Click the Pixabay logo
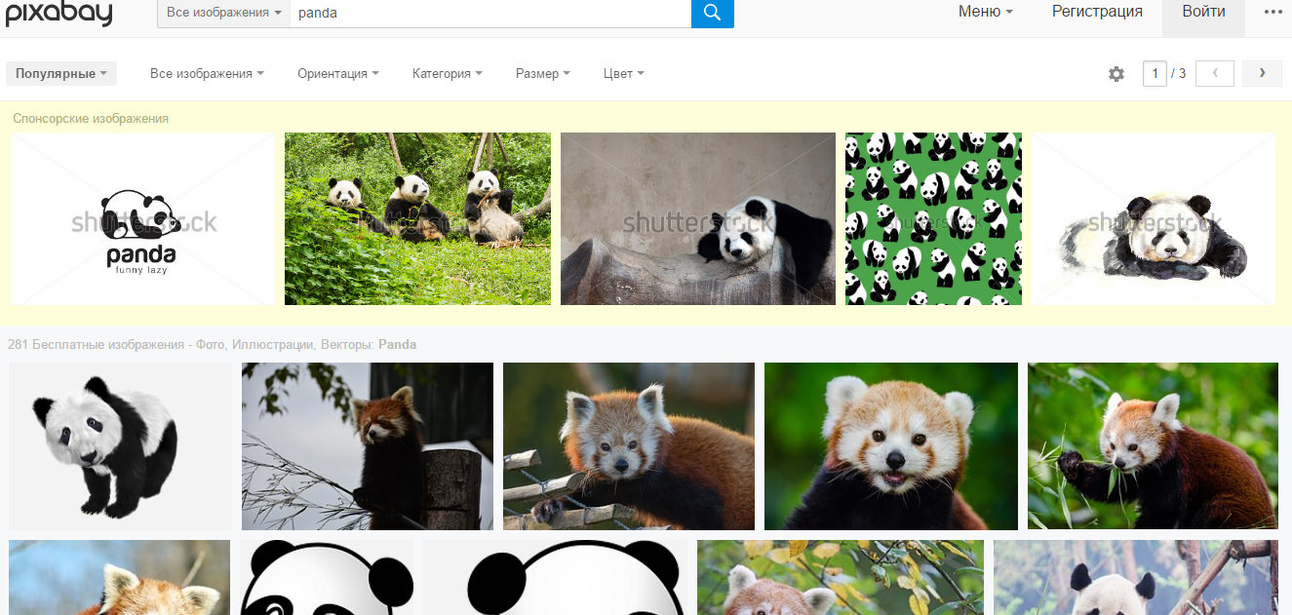 [x=59, y=14]
